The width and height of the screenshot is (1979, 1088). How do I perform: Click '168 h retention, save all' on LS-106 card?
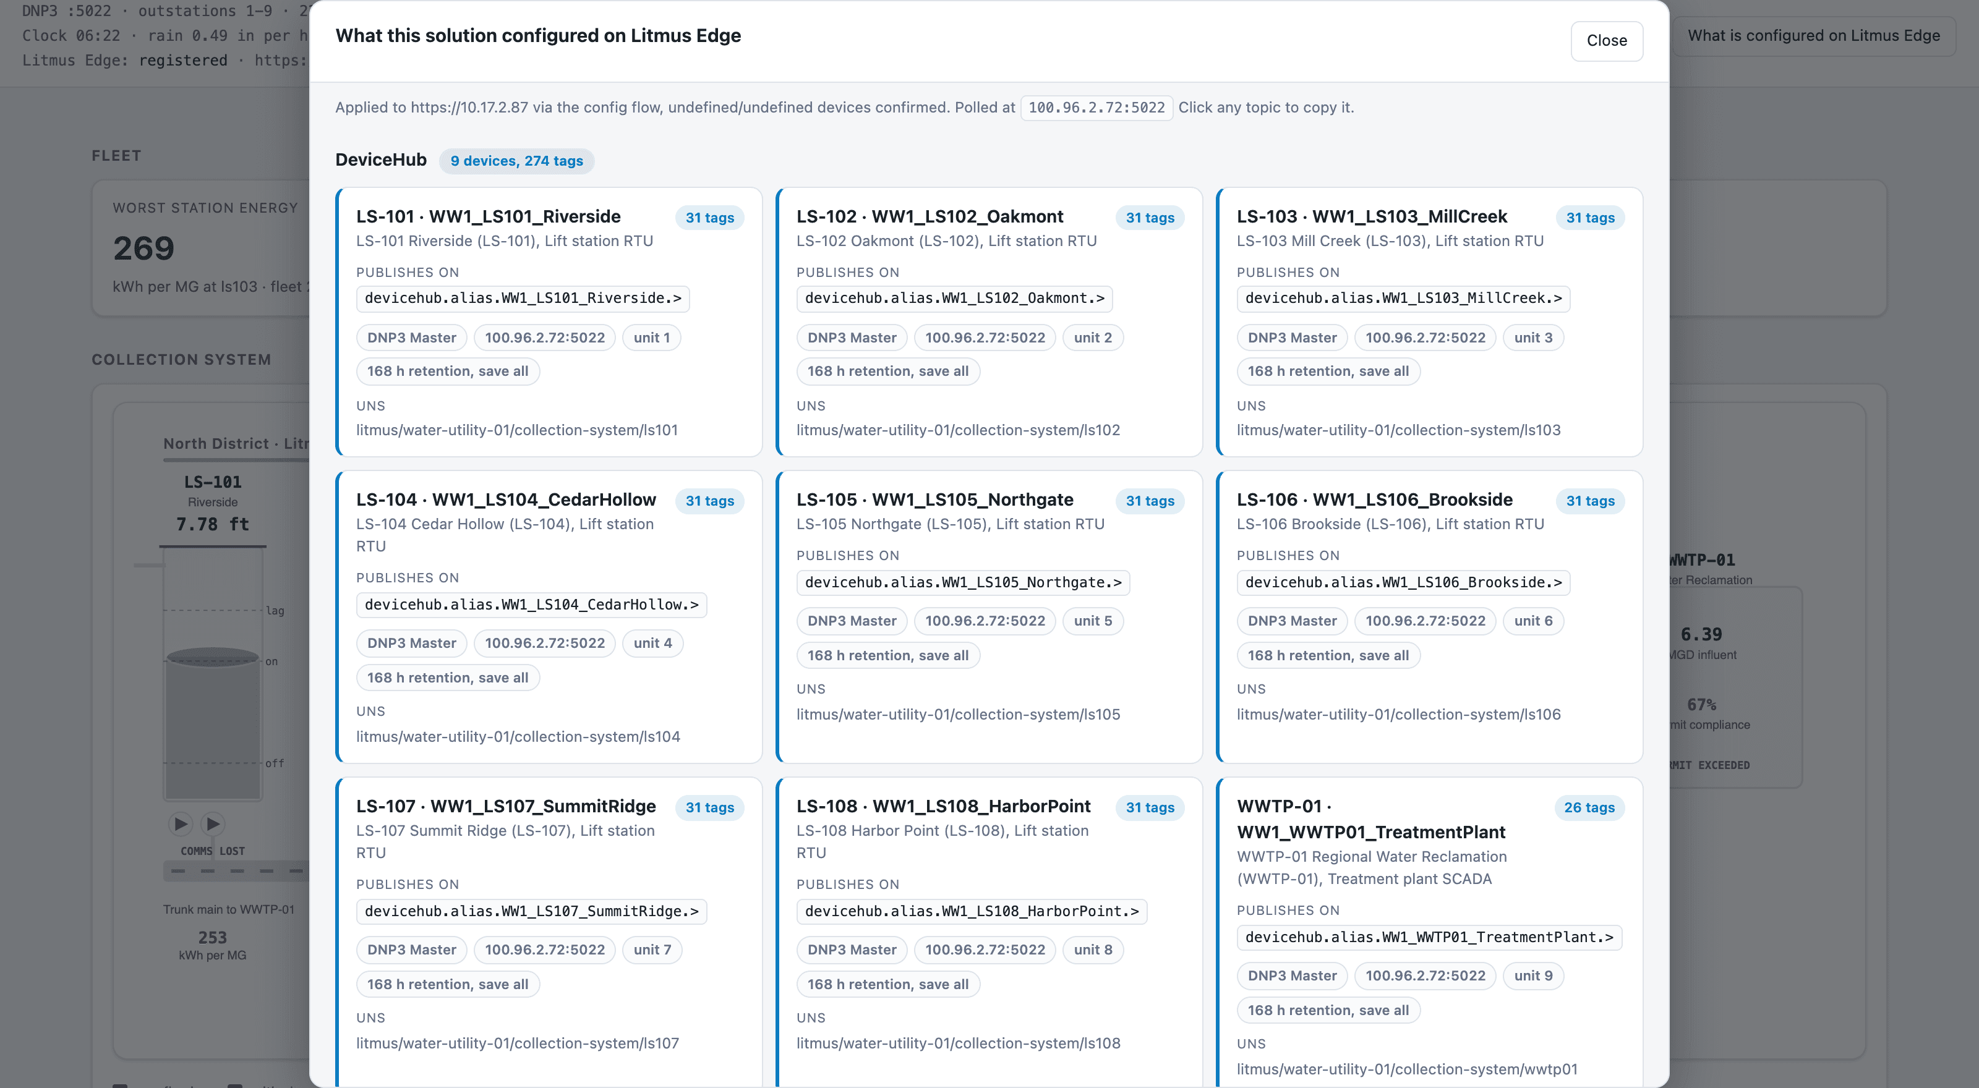pyautogui.click(x=1328, y=655)
